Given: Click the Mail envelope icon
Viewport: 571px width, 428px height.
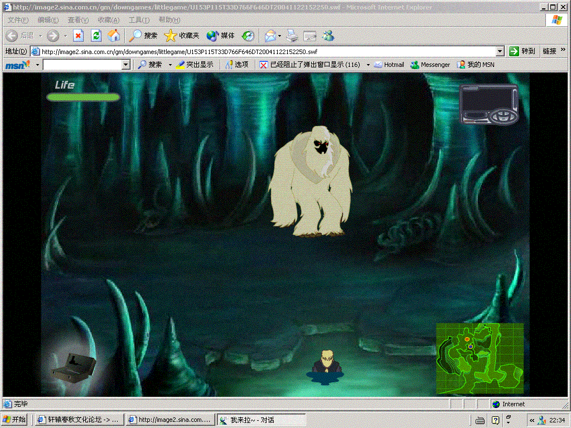Looking at the screenshot, I should pos(270,36).
